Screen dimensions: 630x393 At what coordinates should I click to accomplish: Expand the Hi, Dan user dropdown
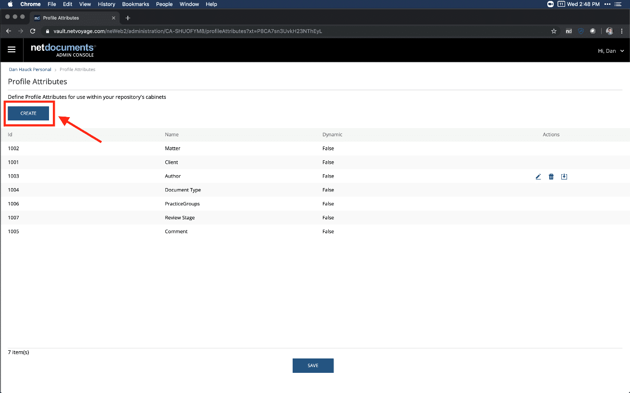[x=611, y=51]
